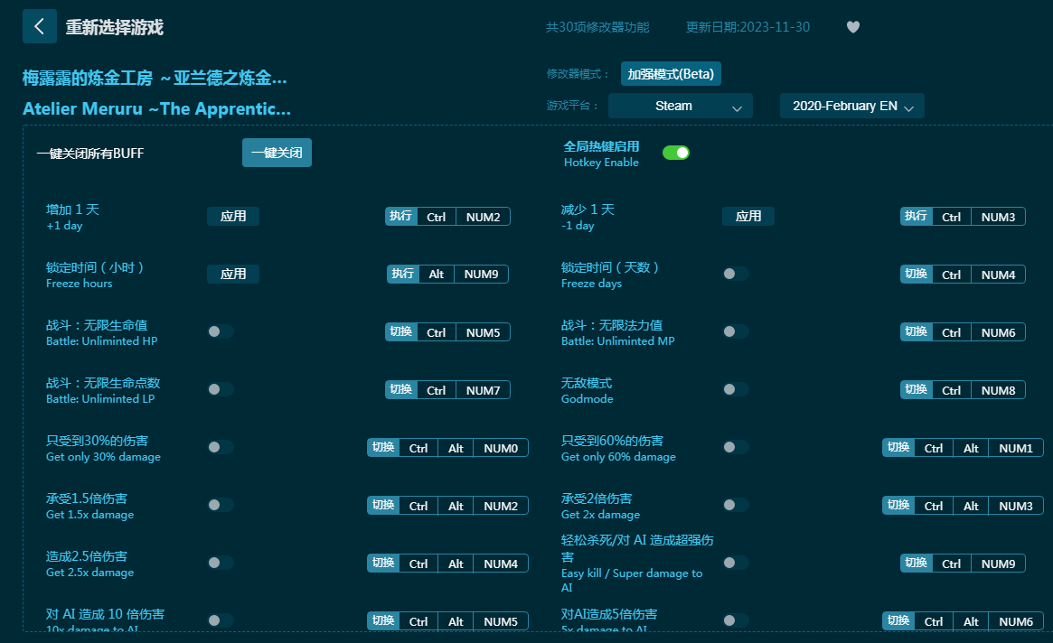Image resolution: width=1053 pixels, height=643 pixels.
Task: Click 应用 for Freeze hours
Action: pyautogui.click(x=233, y=274)
